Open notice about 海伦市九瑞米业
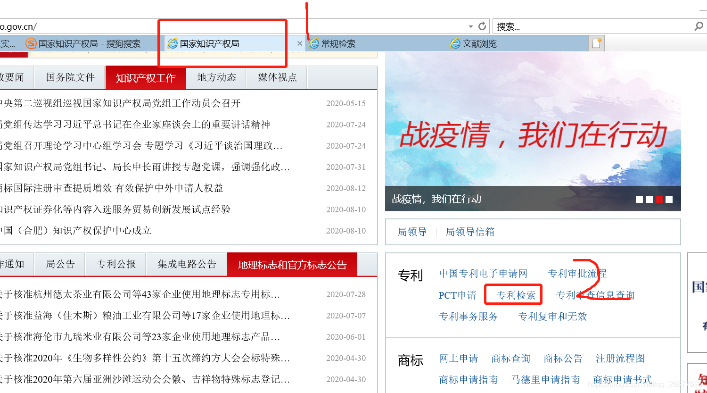Screen dimensions: 707x393 (x=140, y=337)
